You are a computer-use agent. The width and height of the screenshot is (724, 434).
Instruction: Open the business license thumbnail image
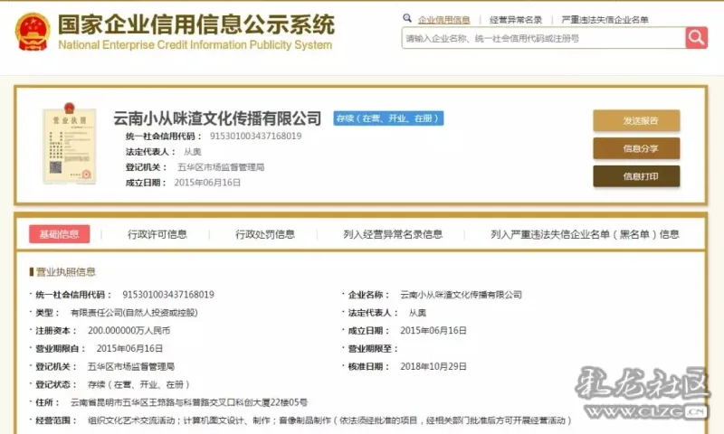(70, 144)
